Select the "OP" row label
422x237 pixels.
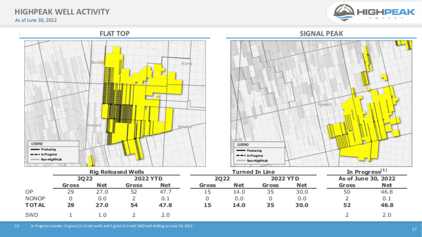29,192
